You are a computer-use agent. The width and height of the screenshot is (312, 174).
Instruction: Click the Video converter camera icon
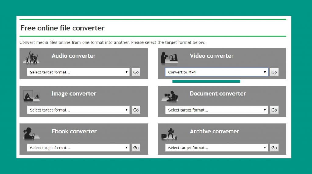click(x=169, y=58)
